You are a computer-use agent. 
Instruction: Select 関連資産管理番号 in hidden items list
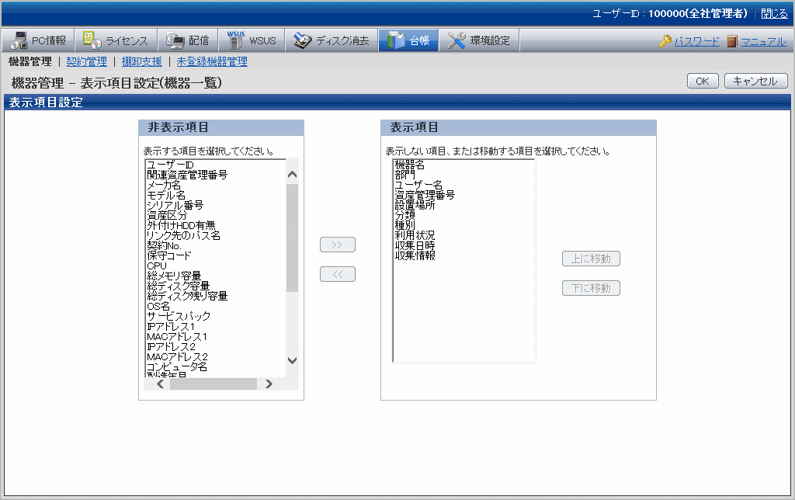click(x=216, y=175)
